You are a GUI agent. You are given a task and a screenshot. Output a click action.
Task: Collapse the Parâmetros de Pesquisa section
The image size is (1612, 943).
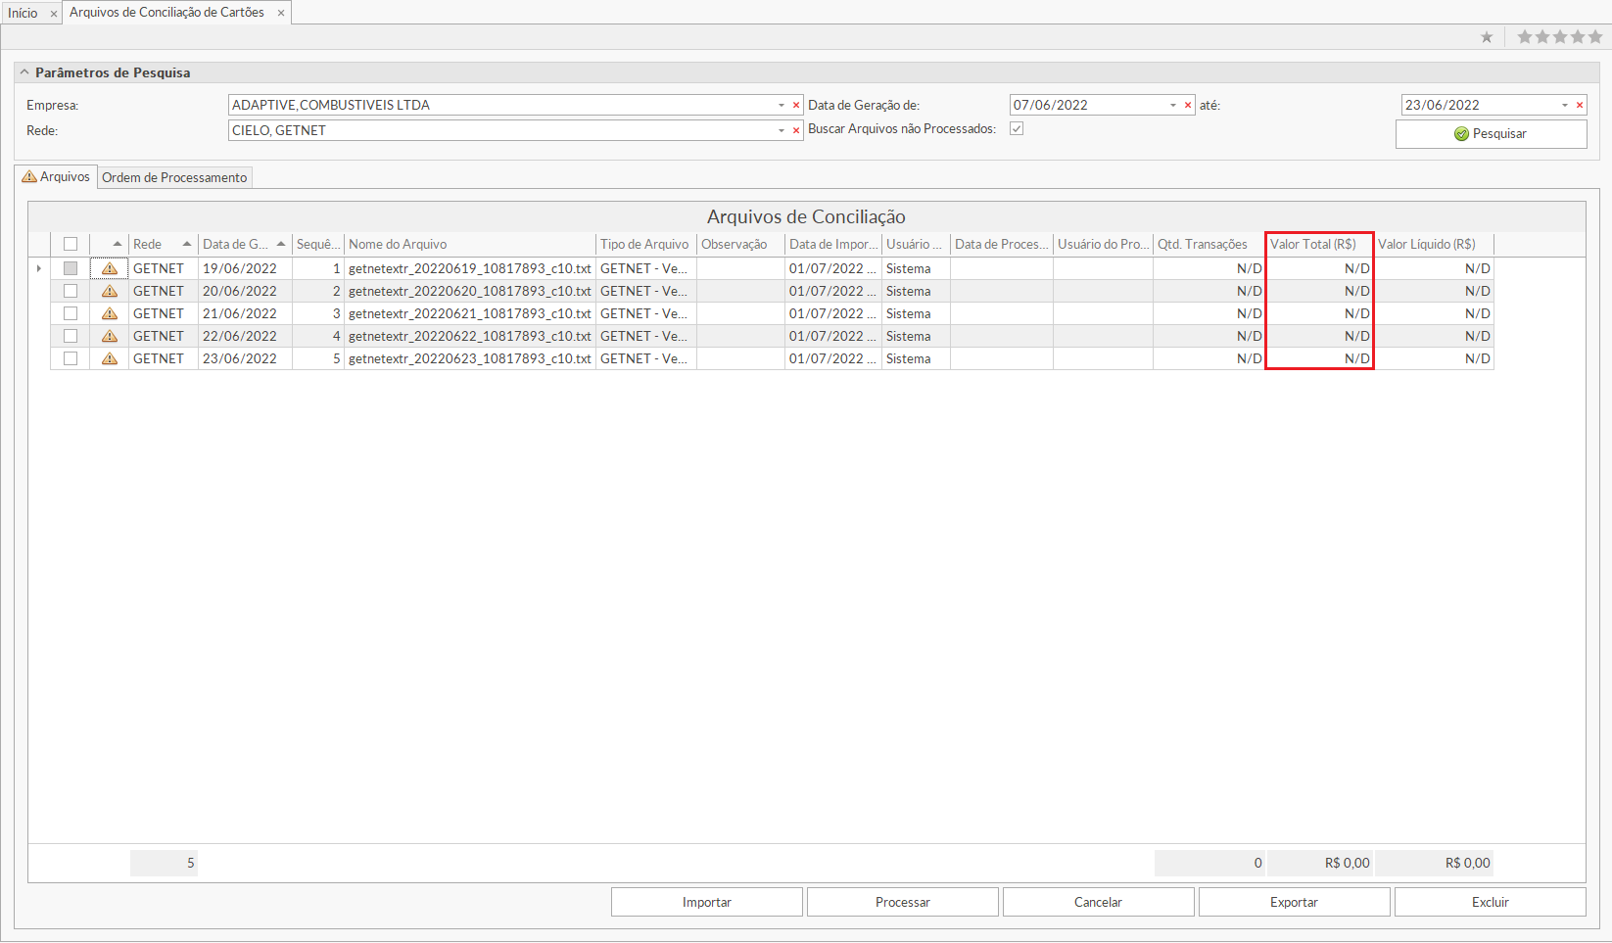[x=24, y=72]
